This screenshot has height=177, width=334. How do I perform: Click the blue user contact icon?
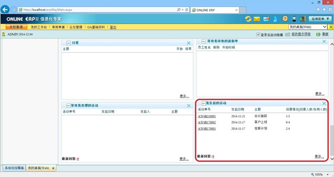point(275,19)
